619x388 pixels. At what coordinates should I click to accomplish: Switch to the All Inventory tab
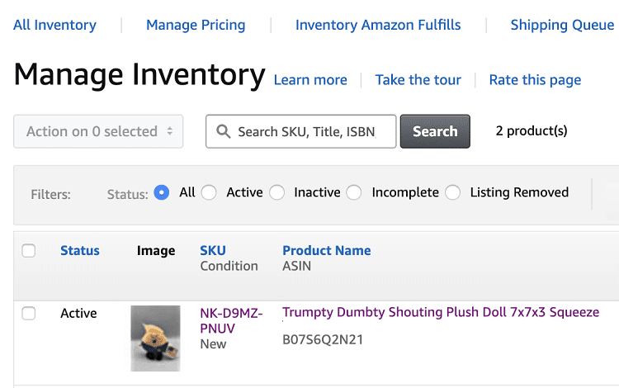[54, 25]
